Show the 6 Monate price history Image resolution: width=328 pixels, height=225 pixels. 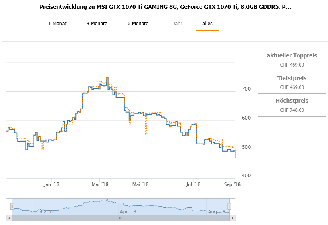[x=138, y=24]
